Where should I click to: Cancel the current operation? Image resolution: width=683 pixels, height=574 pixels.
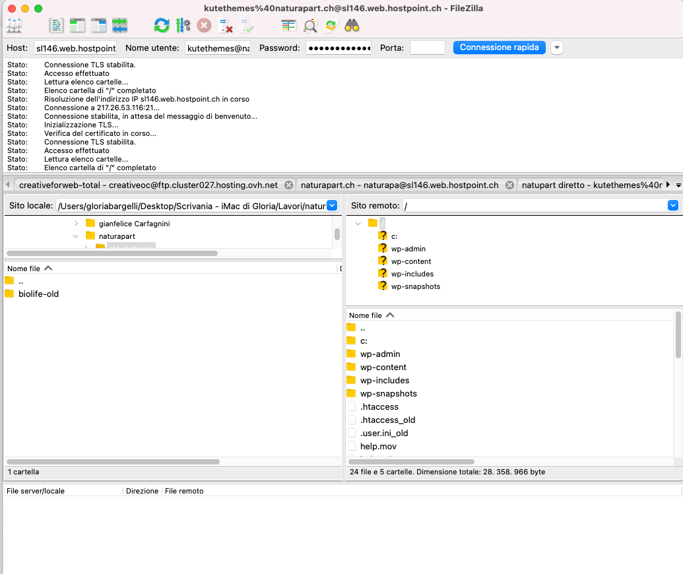point(204,26)
